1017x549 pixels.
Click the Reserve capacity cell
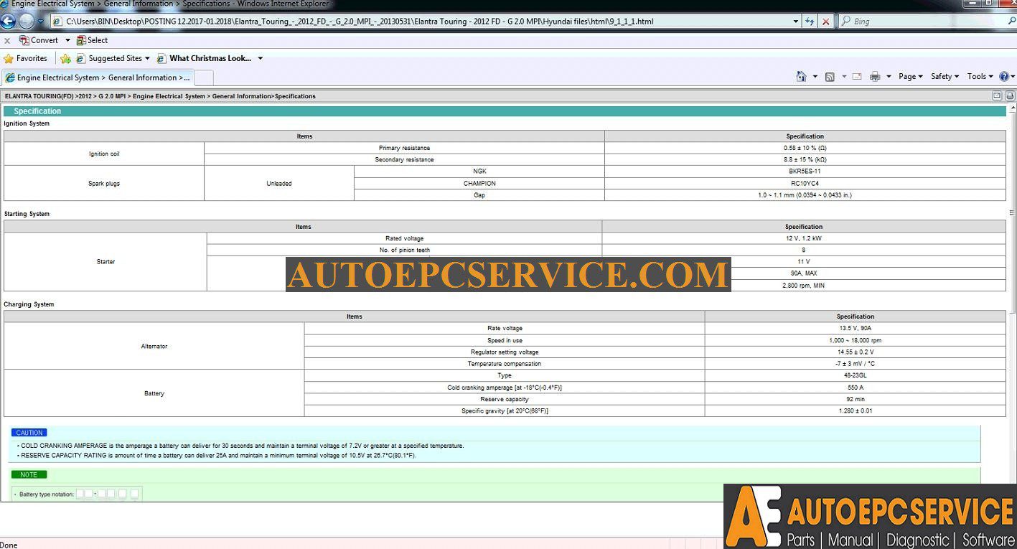(x=505, y=399)
